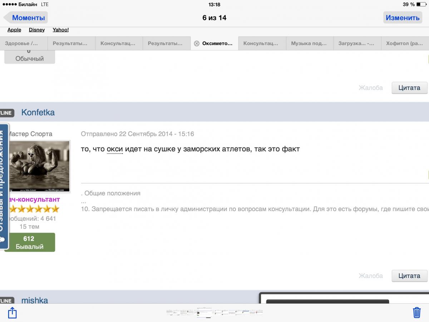Delete the photo with the trash icon
The height and width of the screenshot is (322, 429).
click(x=416, y=312)
